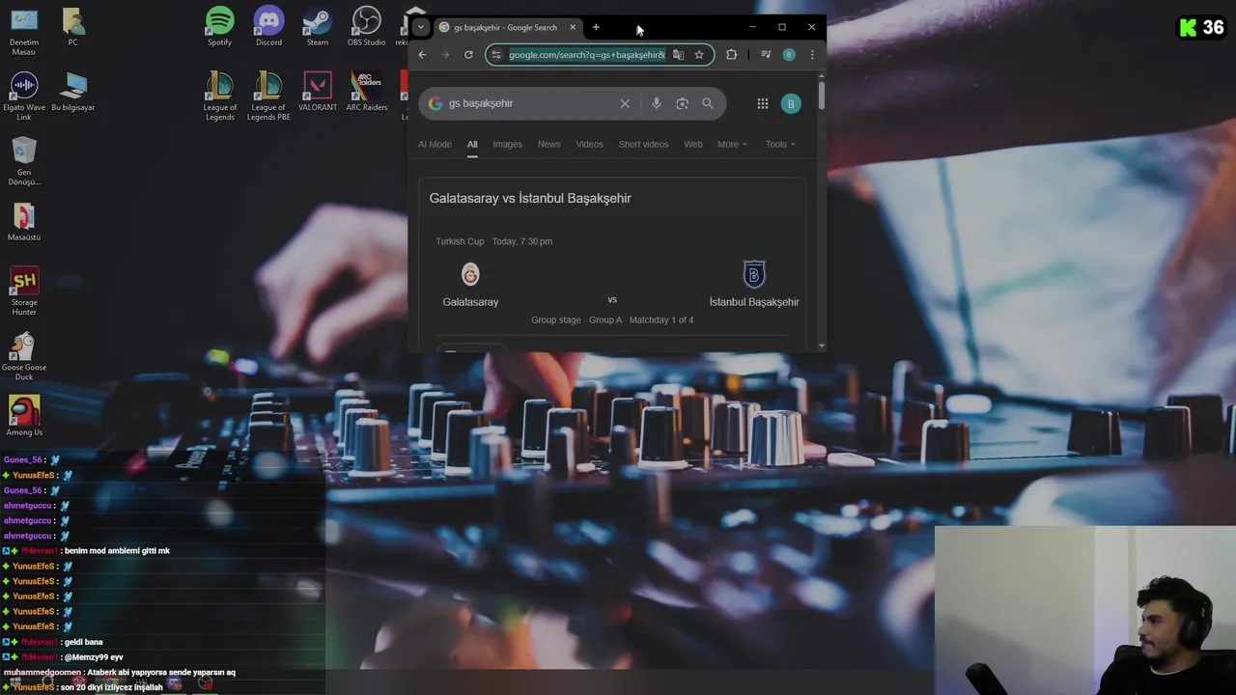Switch to the Images tab

(507, 144)
